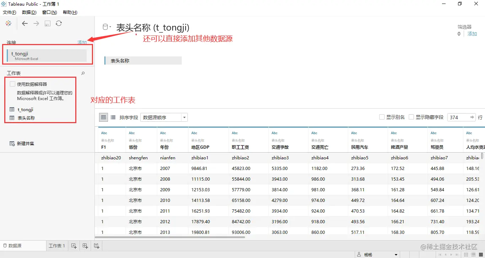
Task: Click the Undo arrow icon
Action: pyautogui.click(x=24, y=23)
